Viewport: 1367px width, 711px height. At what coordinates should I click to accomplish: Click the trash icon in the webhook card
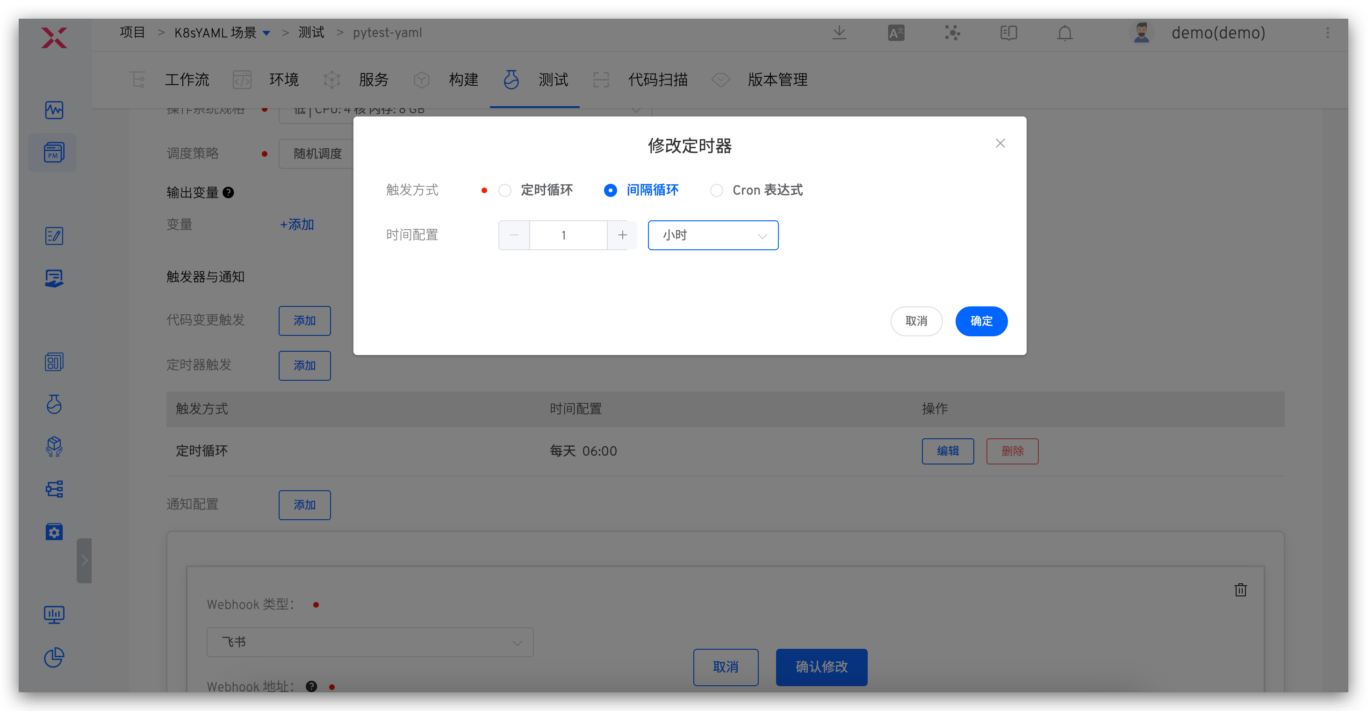(x=1240, y=590)
